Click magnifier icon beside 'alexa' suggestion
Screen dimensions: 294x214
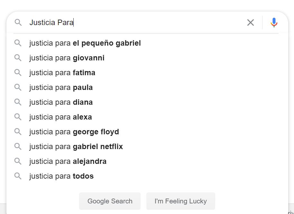click(18, 117)
